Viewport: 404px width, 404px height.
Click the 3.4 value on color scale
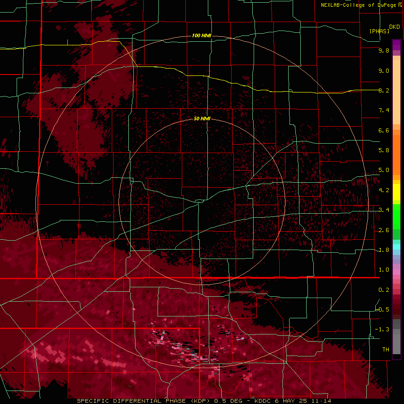[x=384, y=210]
